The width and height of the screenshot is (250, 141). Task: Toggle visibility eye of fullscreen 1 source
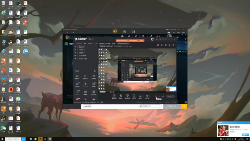click(x=75, y=47)
